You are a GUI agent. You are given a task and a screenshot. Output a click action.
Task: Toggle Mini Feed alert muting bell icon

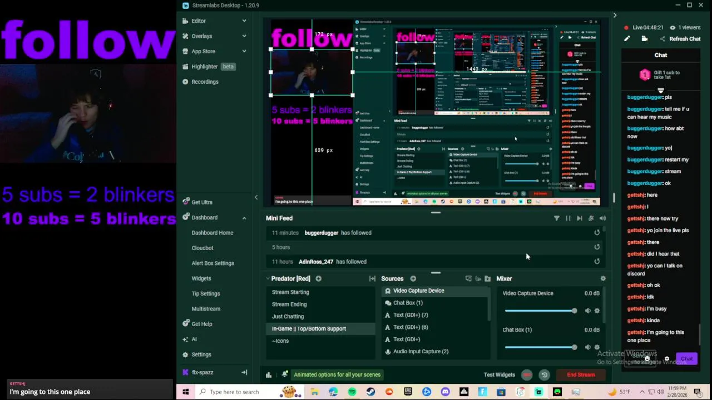[591, 218]
